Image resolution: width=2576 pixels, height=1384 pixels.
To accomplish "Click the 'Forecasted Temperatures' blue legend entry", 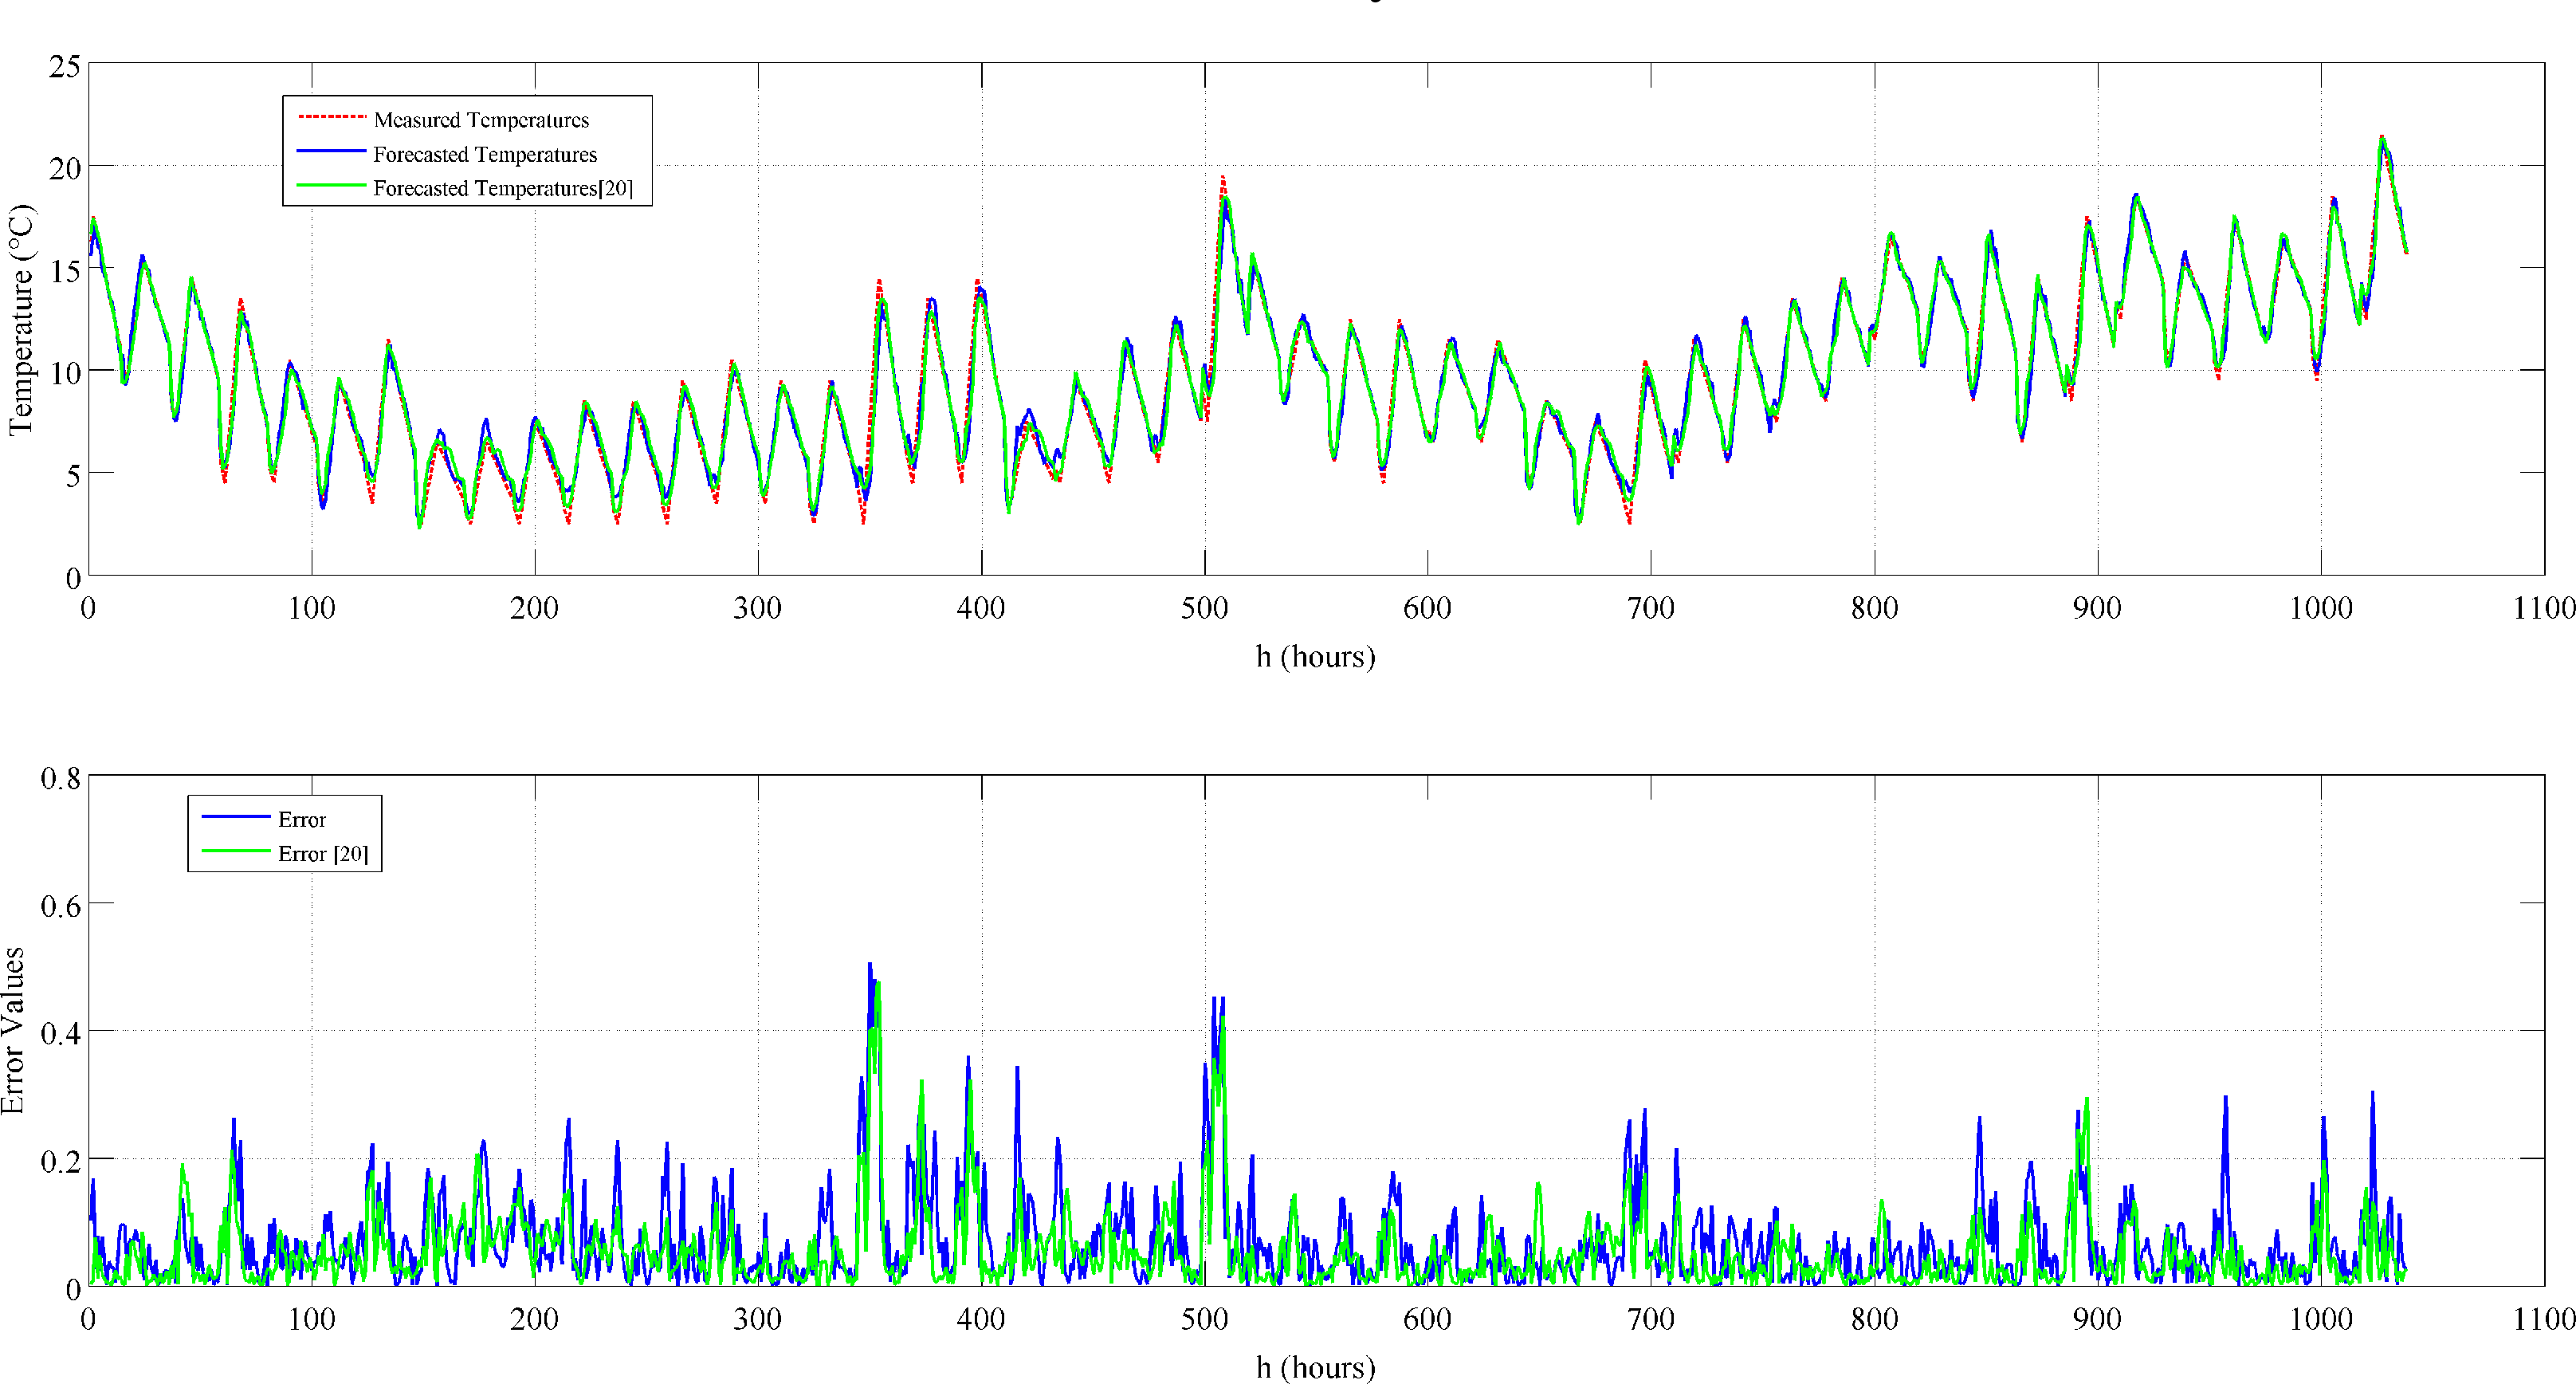I will click(485, 154).
